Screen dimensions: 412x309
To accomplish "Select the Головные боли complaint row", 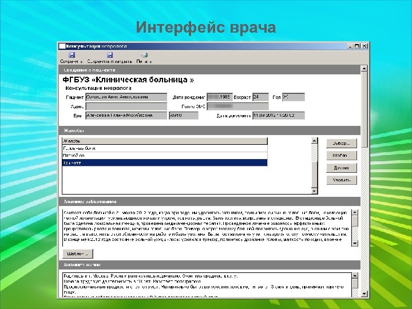I will pos(165,148).
